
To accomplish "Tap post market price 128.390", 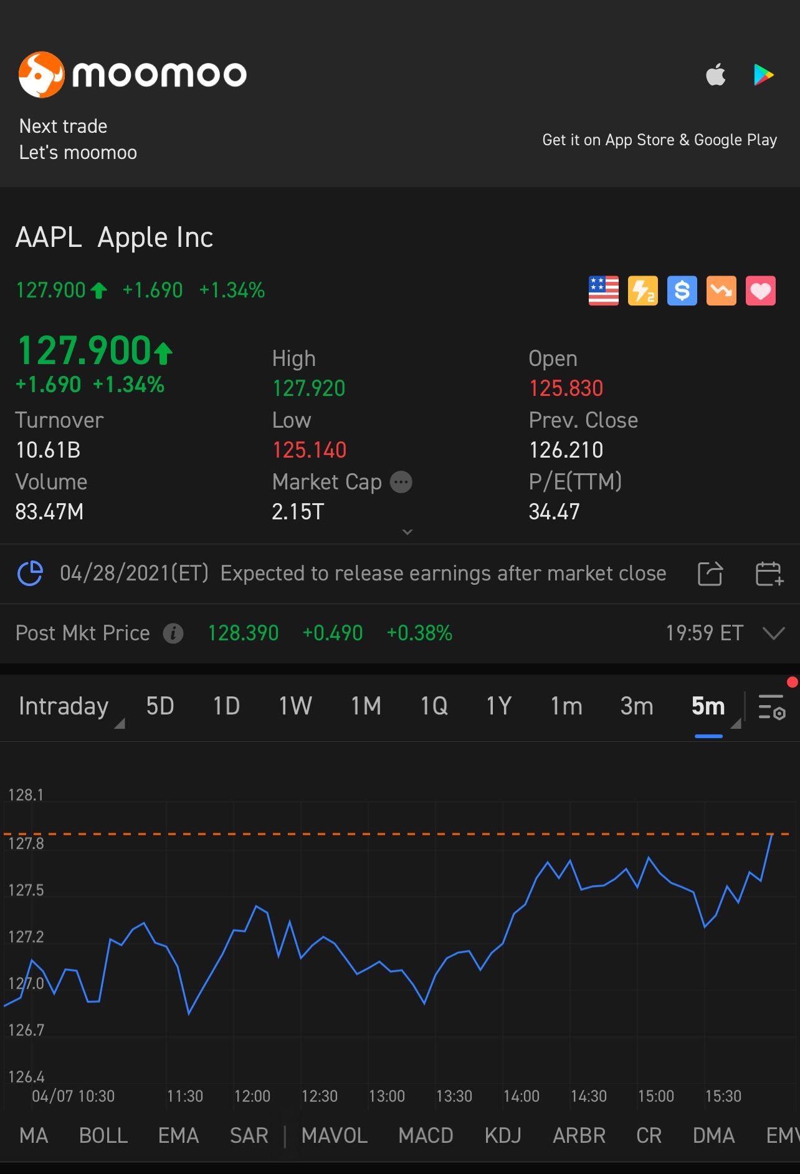I will 244,633.
